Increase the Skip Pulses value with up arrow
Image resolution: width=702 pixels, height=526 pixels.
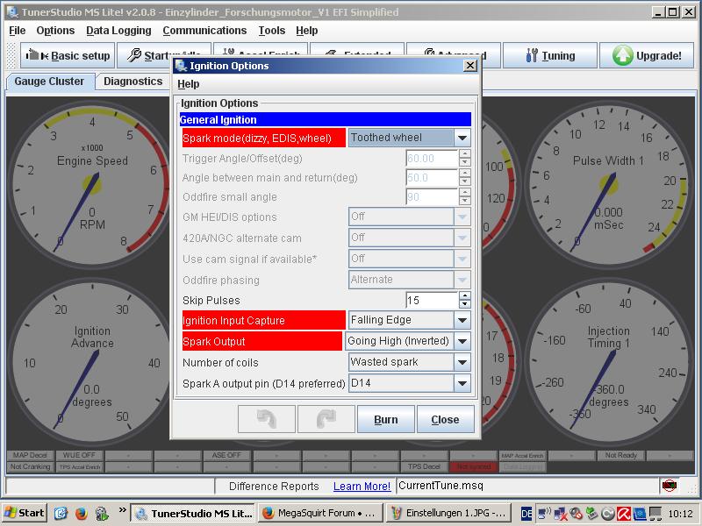point(464,296)
